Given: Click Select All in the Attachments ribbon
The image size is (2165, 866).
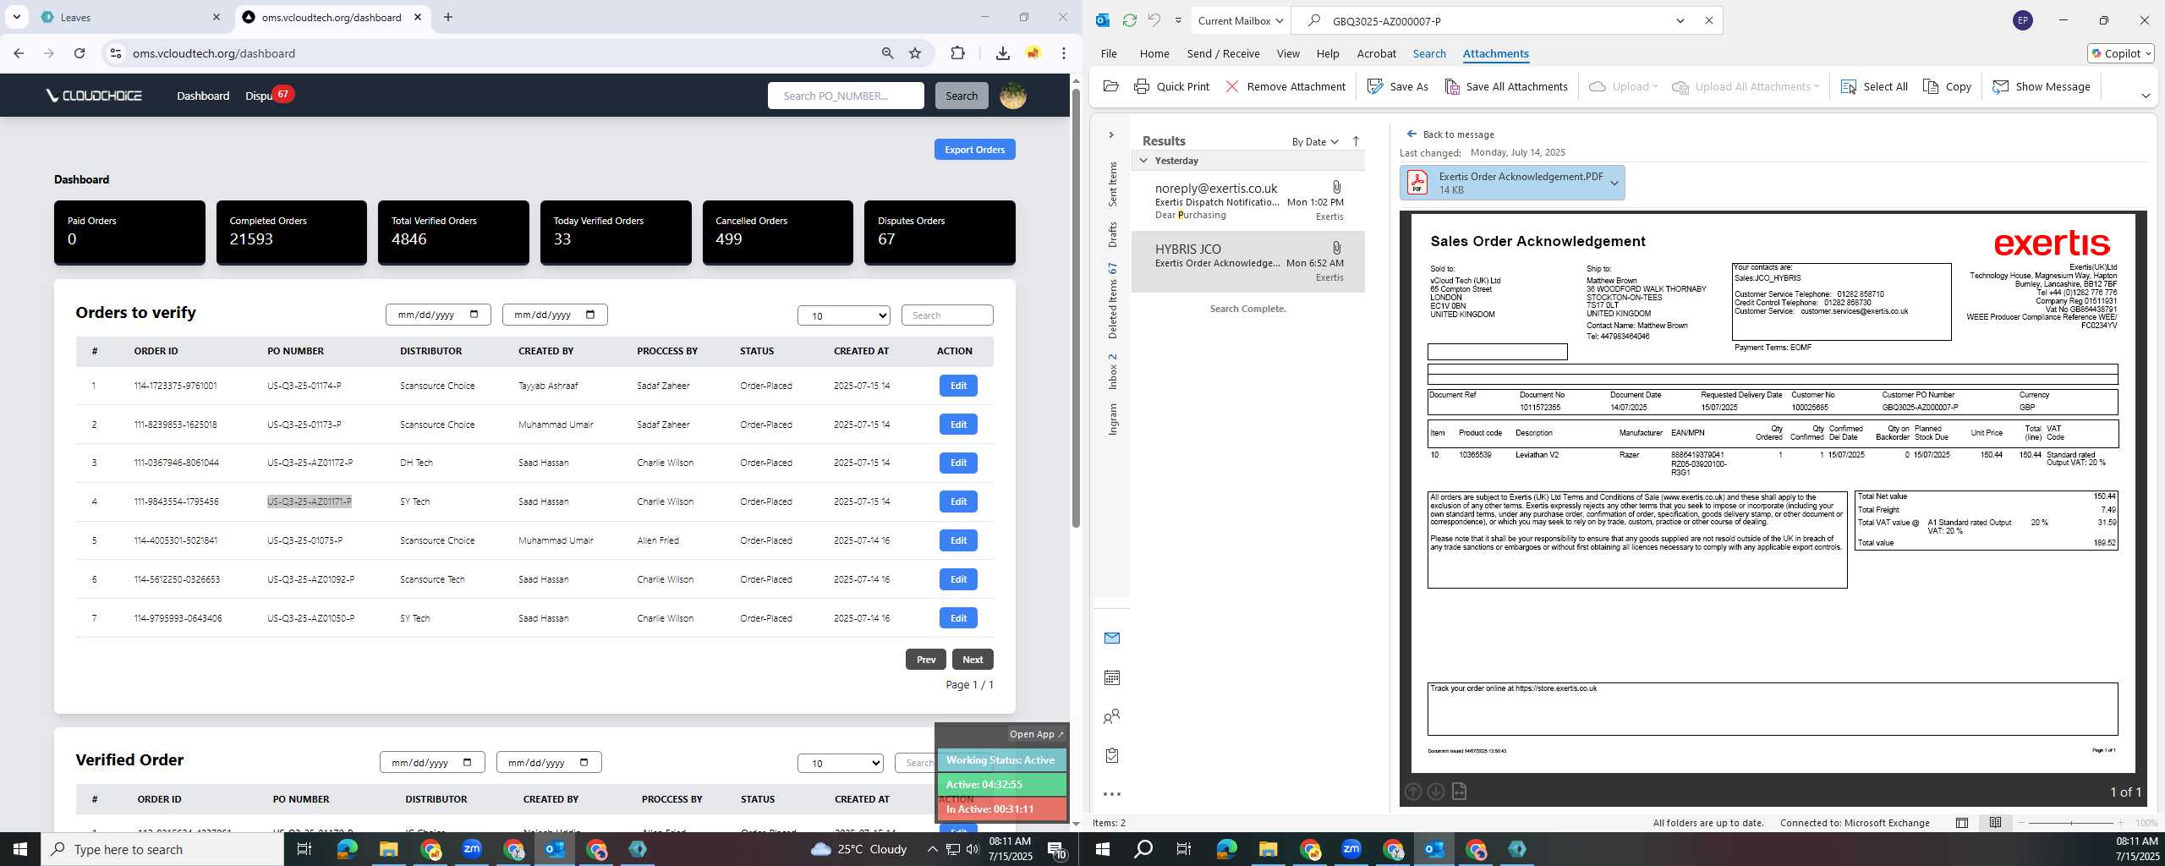Looking at the screenshot, I should click(x=1874, y=86).
